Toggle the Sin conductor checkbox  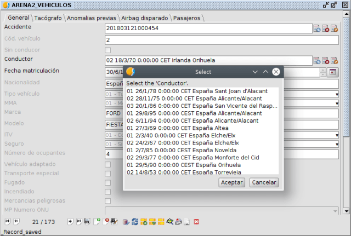coord(107,50)
